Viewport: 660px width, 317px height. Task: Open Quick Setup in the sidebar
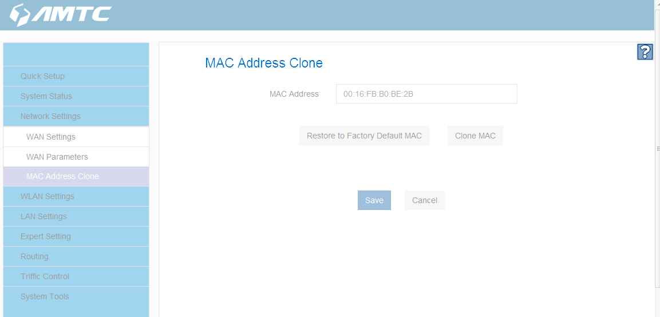pyautogui.click(x=76, y=76)
